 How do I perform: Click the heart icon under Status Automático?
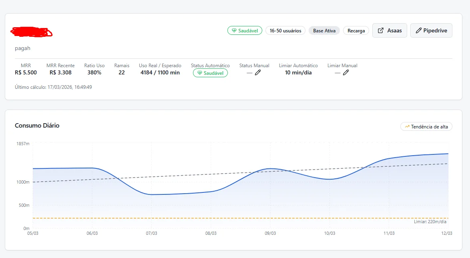200,73
